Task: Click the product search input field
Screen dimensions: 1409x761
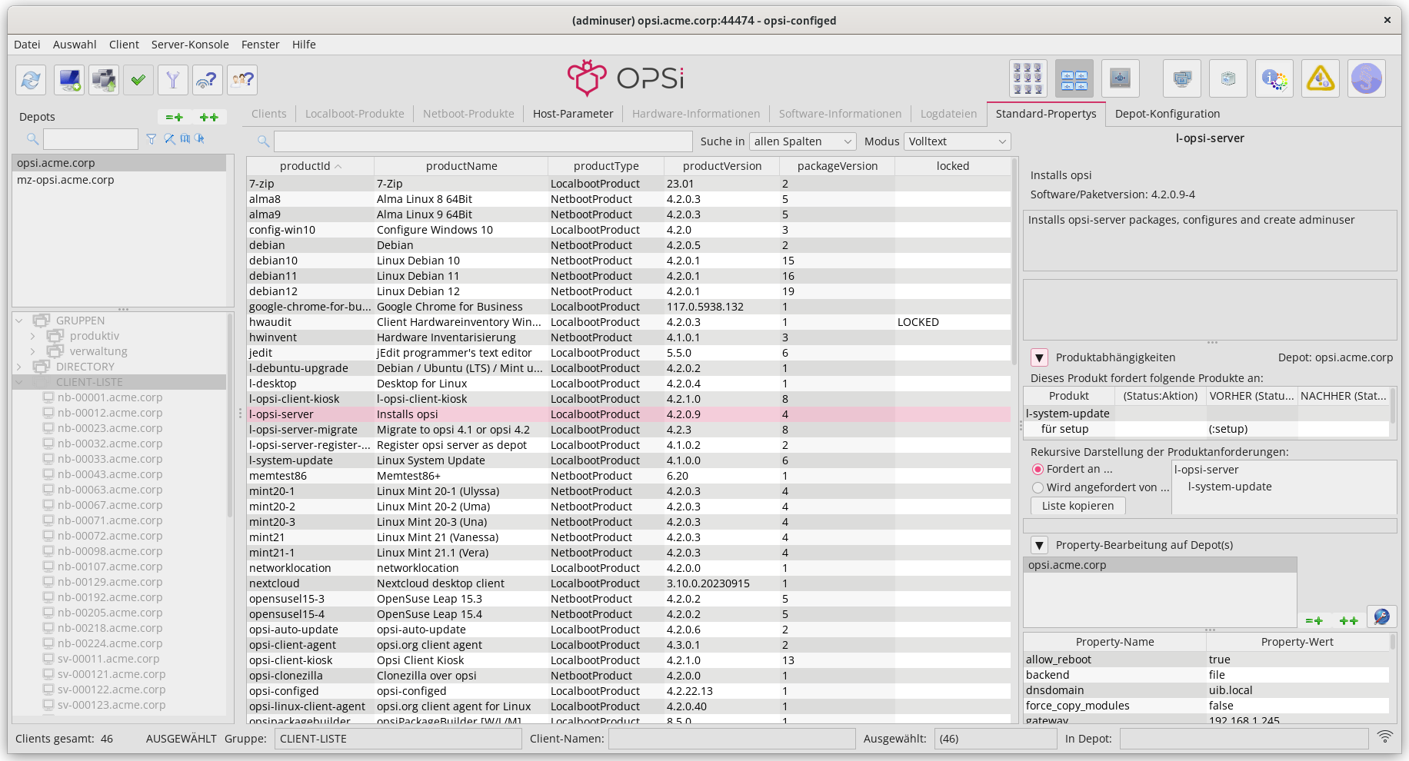Action: tap(483, 141)
